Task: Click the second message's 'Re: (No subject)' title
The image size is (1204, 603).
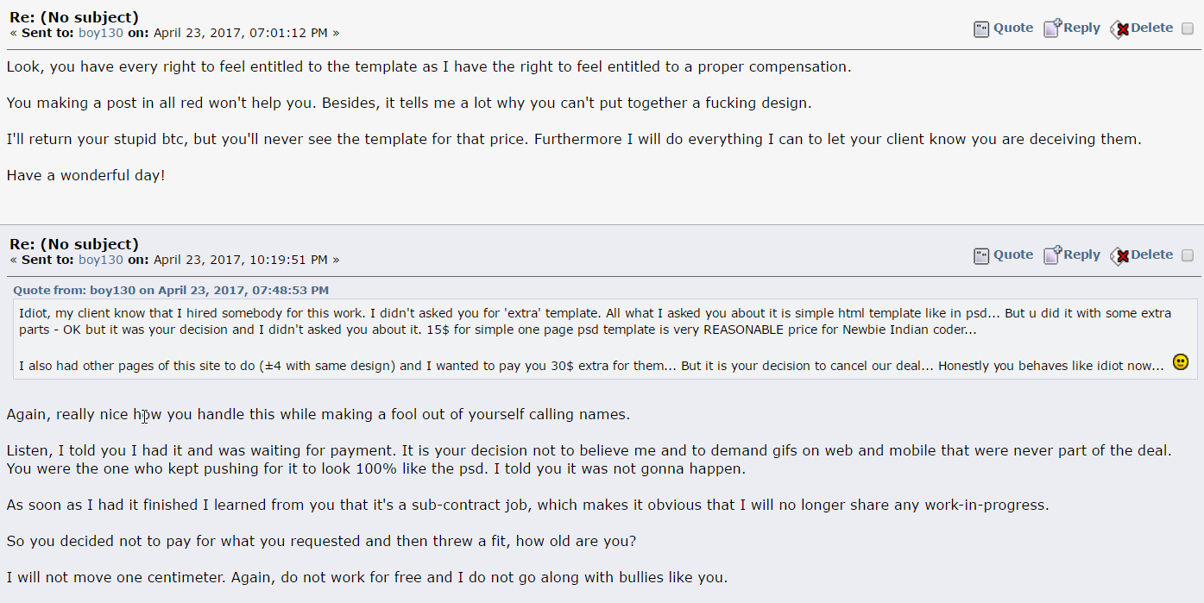Action: [x=74, y=244]
